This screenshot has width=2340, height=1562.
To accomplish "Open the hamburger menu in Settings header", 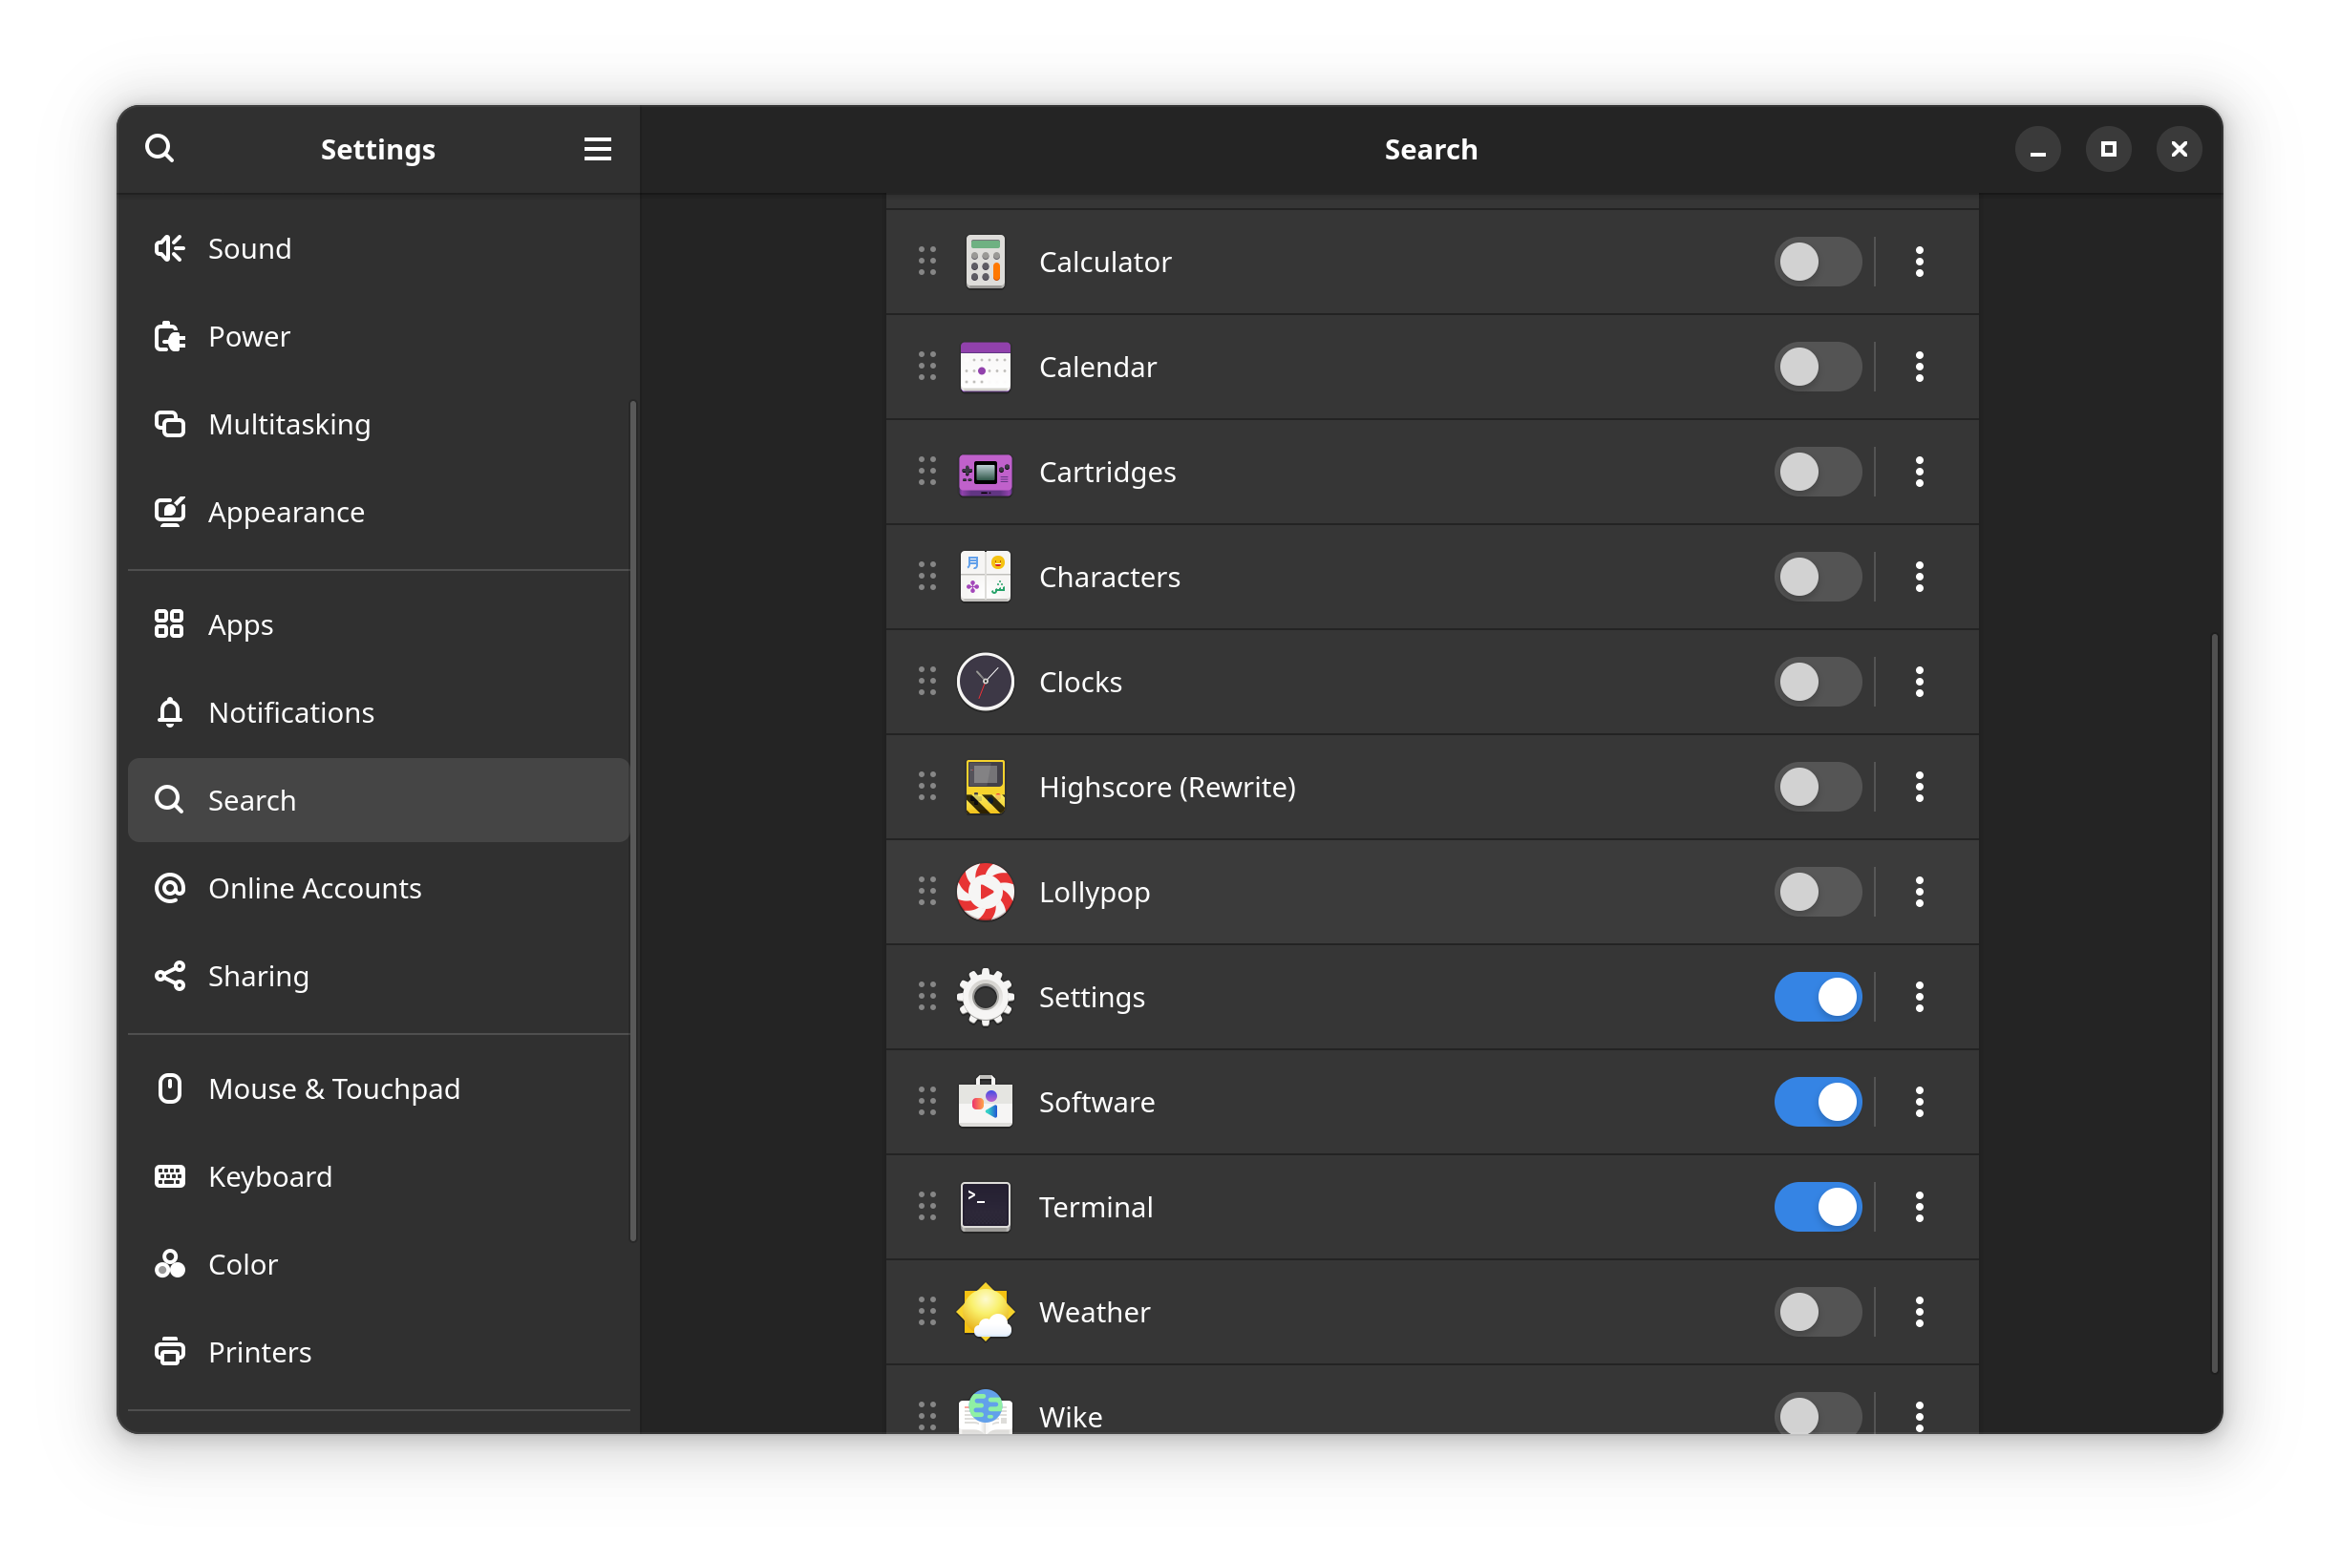I will pos(597,150).
